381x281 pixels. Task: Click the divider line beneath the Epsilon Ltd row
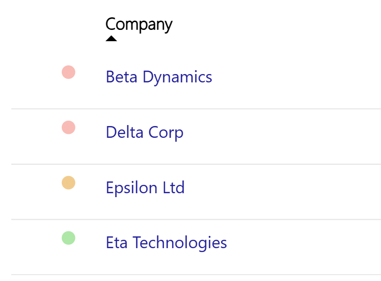(196, 219)
